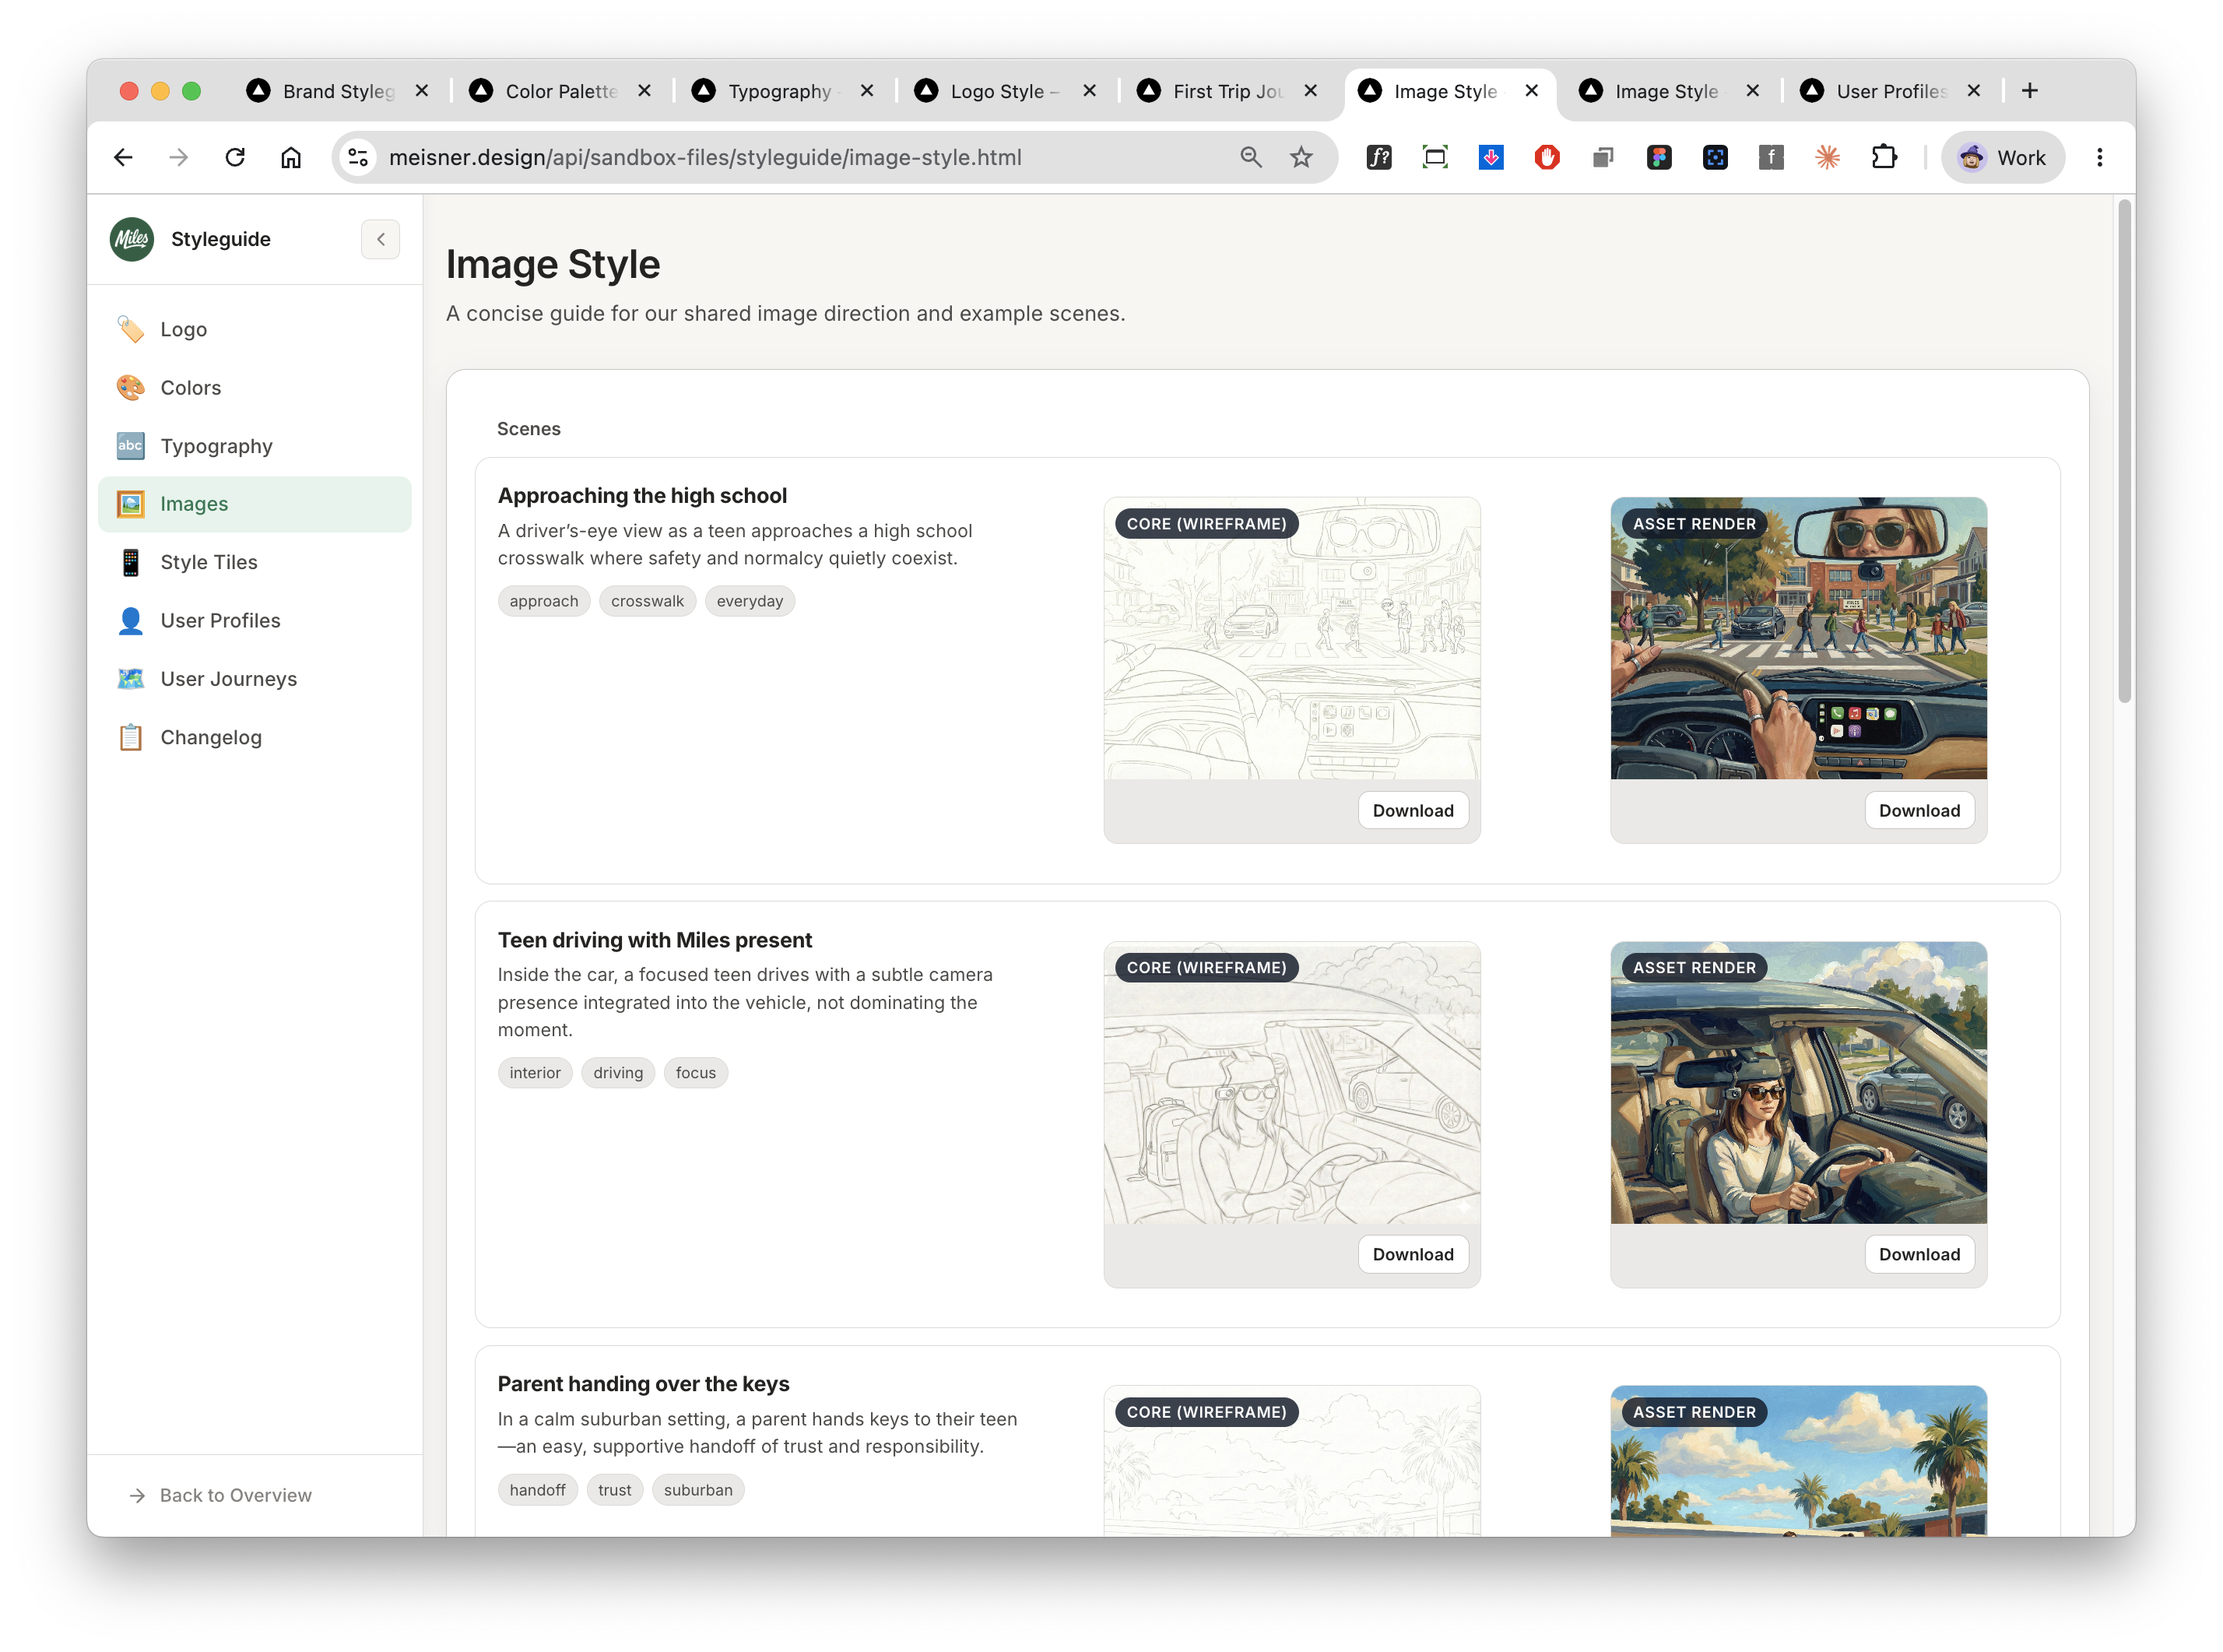
Task: Open the zoom magnifier in address bar
Action: (x=1250, y=157)
